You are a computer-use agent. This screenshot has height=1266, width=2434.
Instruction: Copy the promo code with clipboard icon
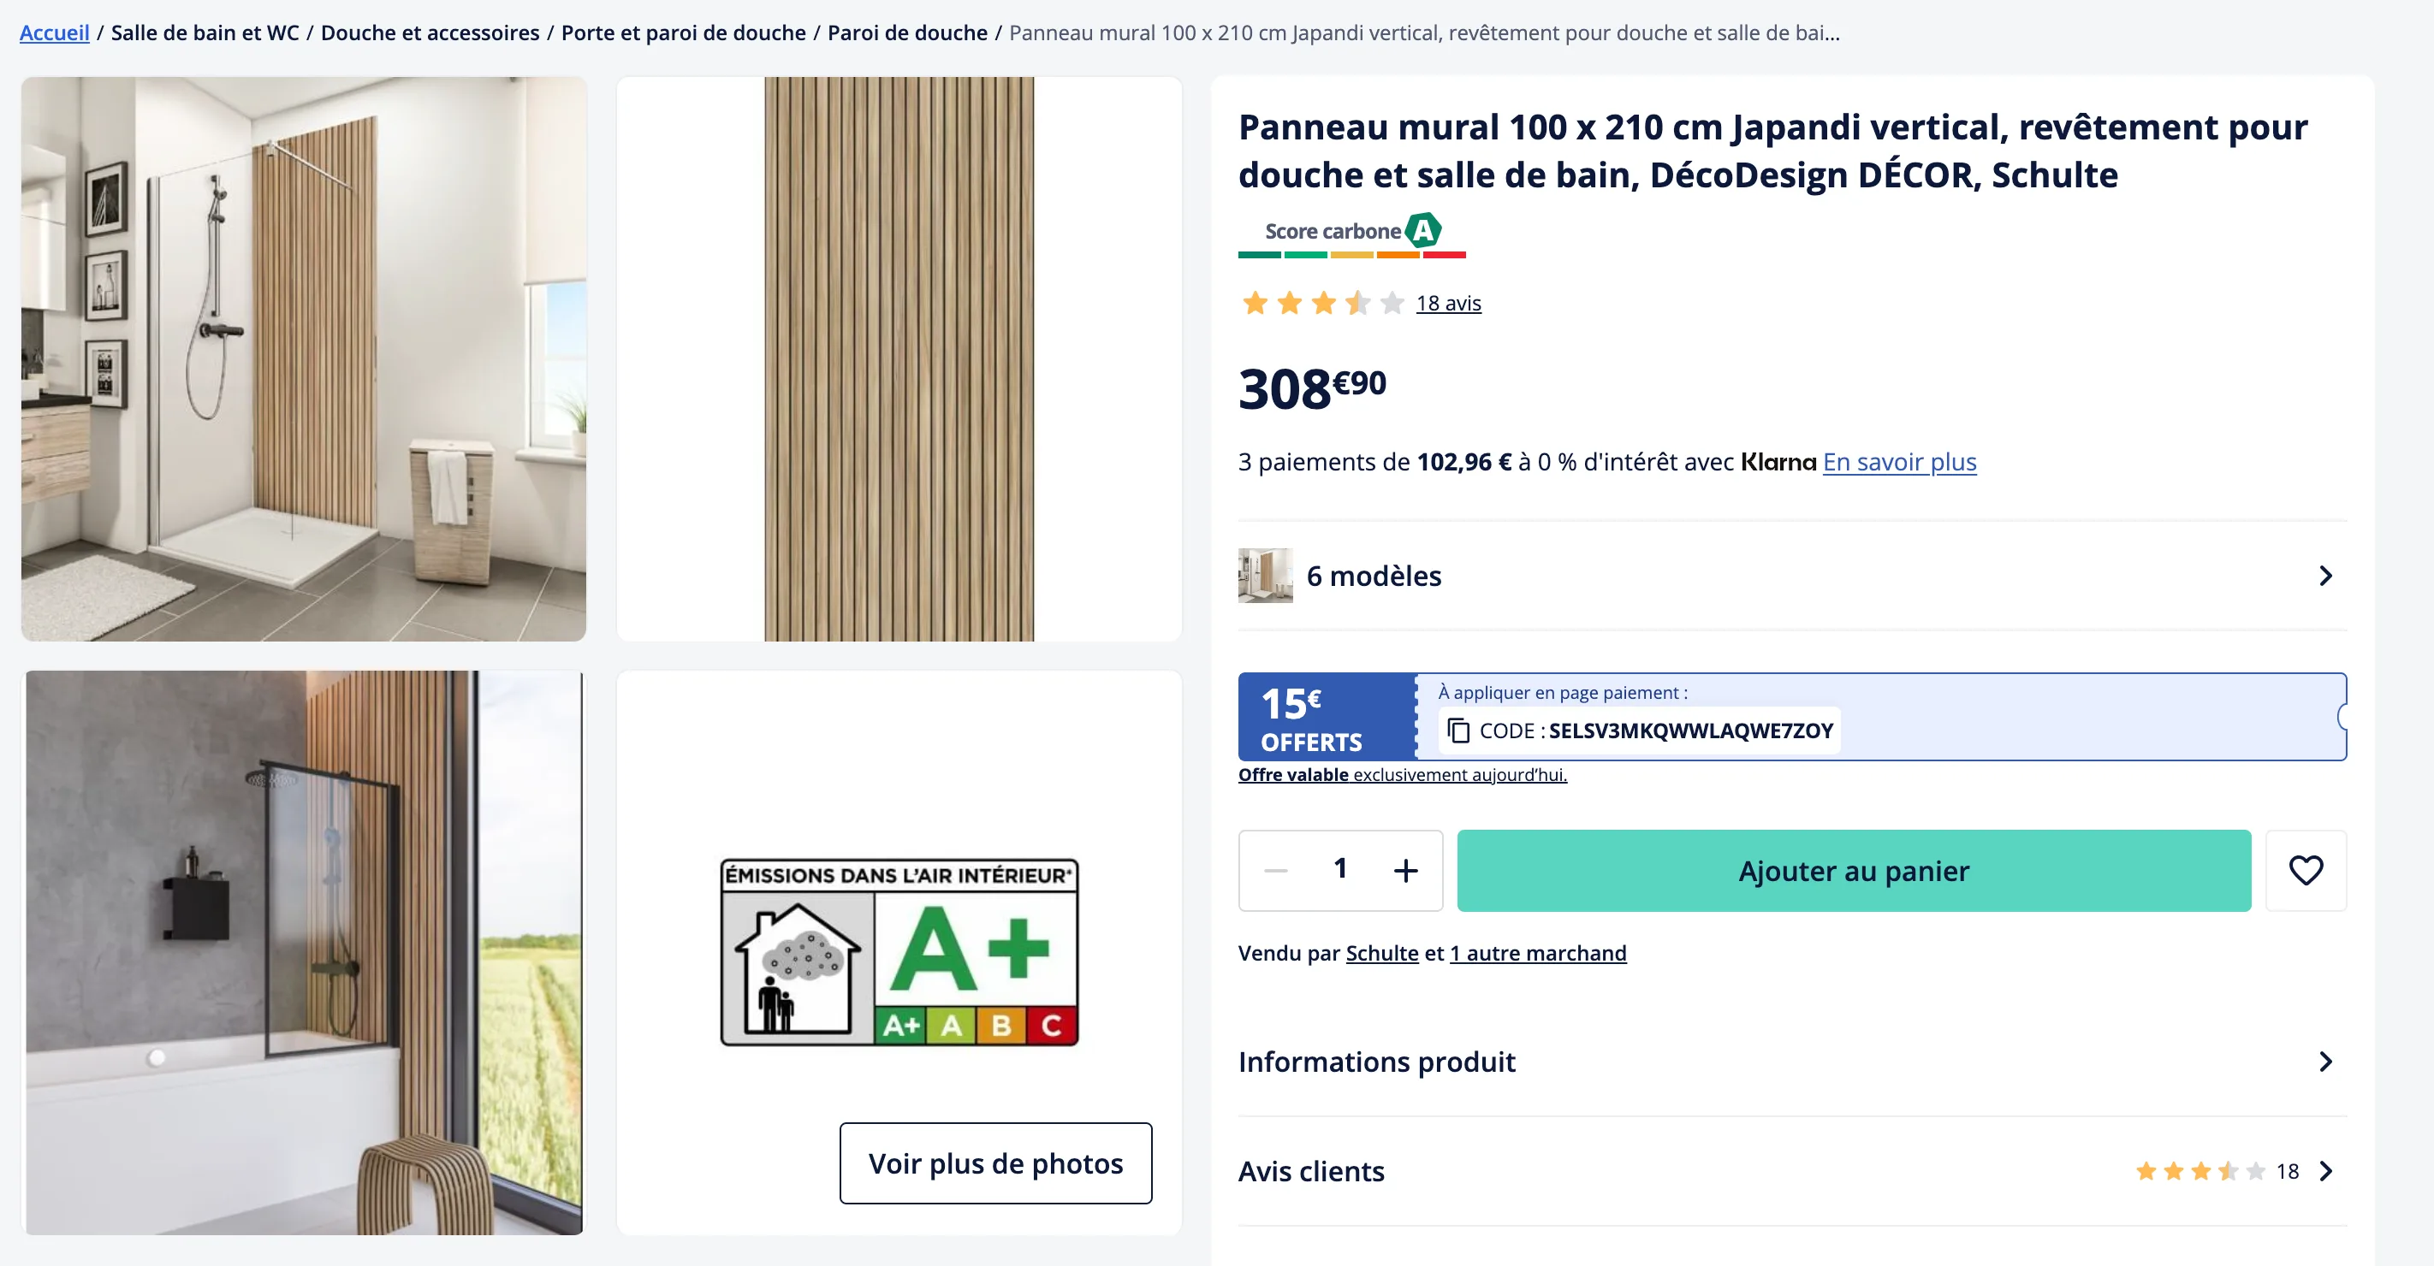1459,730
